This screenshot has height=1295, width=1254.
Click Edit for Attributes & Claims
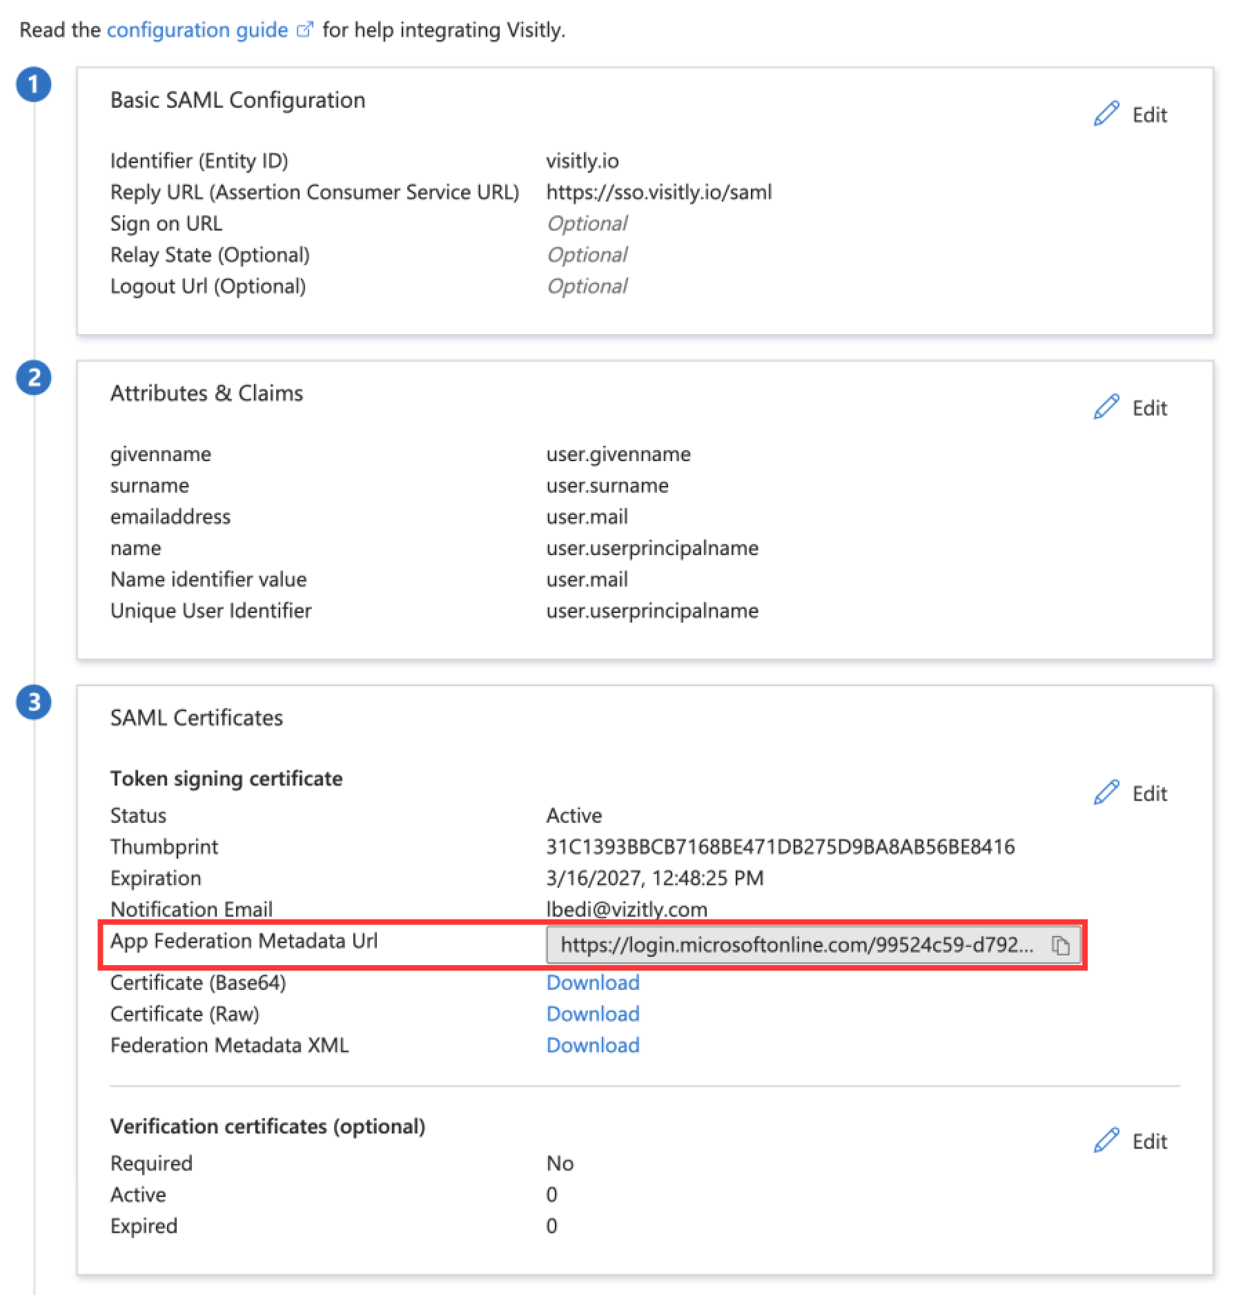click(x=1150, y=408)
